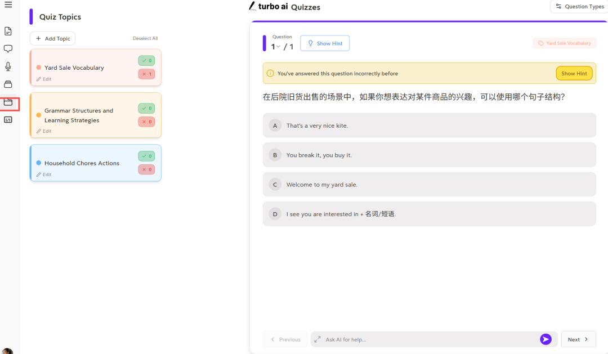The height and width of the screenshot is (354, 608).
Task: Click the Quizzes page title
Action: 306,7
